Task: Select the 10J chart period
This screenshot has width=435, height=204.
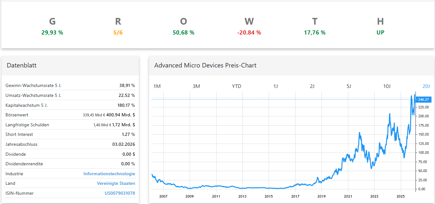Action: coord(387,86)
